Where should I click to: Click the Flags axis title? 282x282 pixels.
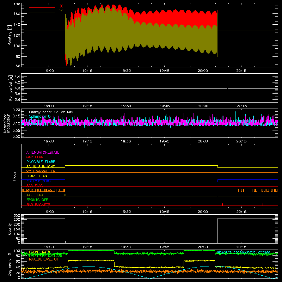pyautogui.click(x=14, y=176)
